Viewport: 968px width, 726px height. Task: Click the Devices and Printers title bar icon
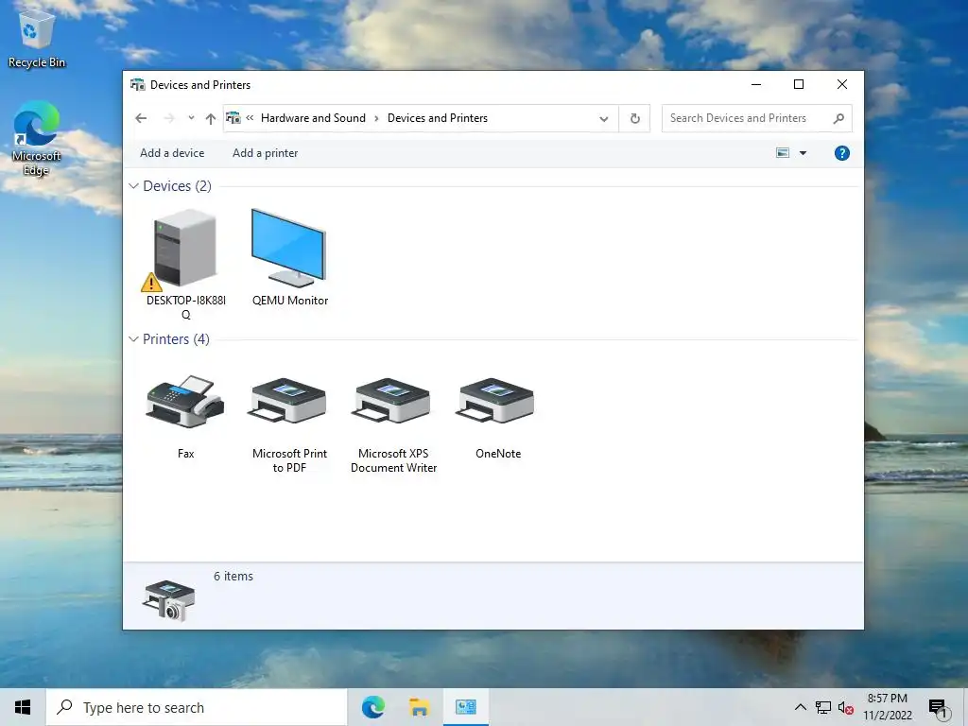(137, 84)
